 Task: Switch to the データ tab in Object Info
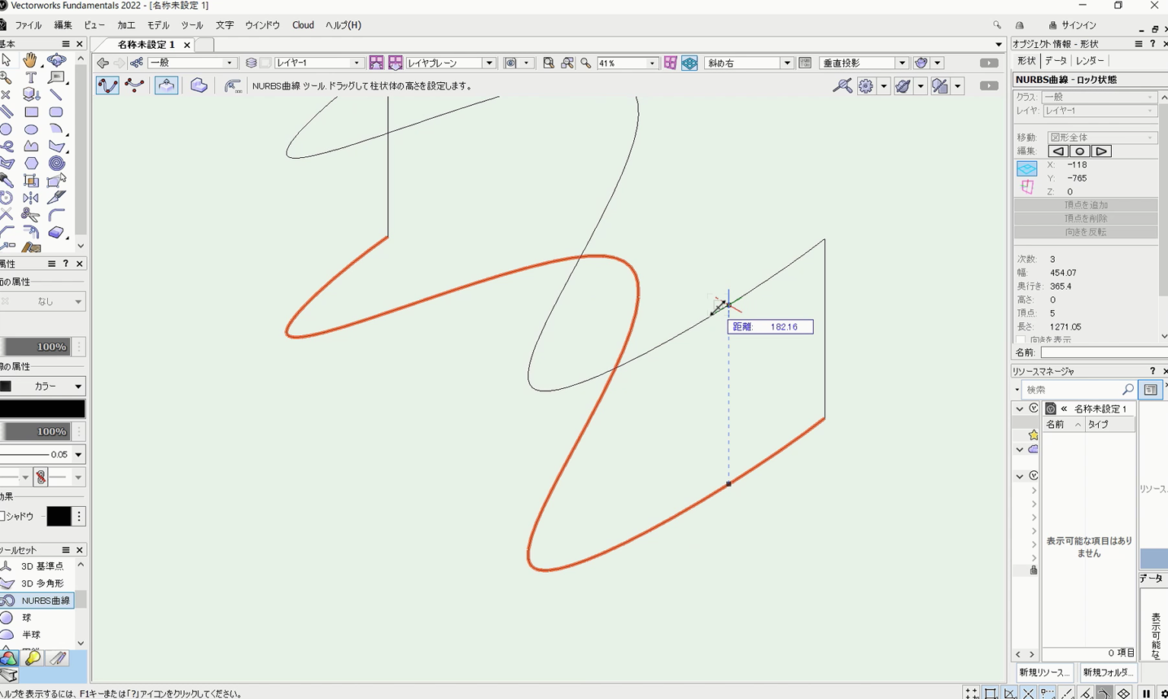coord(1055,61)
